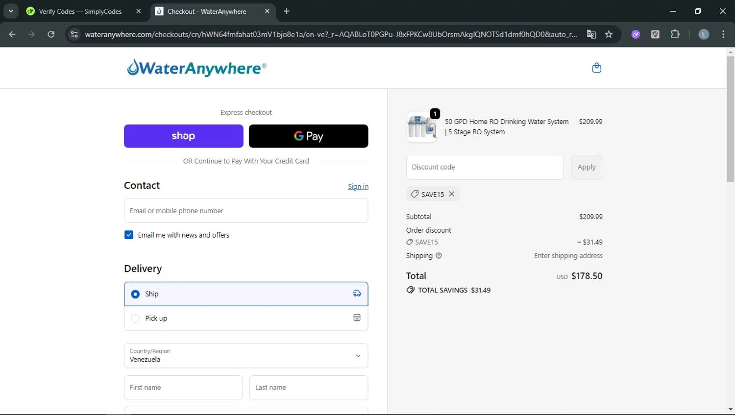Open the tab search dropdown arrow

pyautogui.click(x=11, y=11)
